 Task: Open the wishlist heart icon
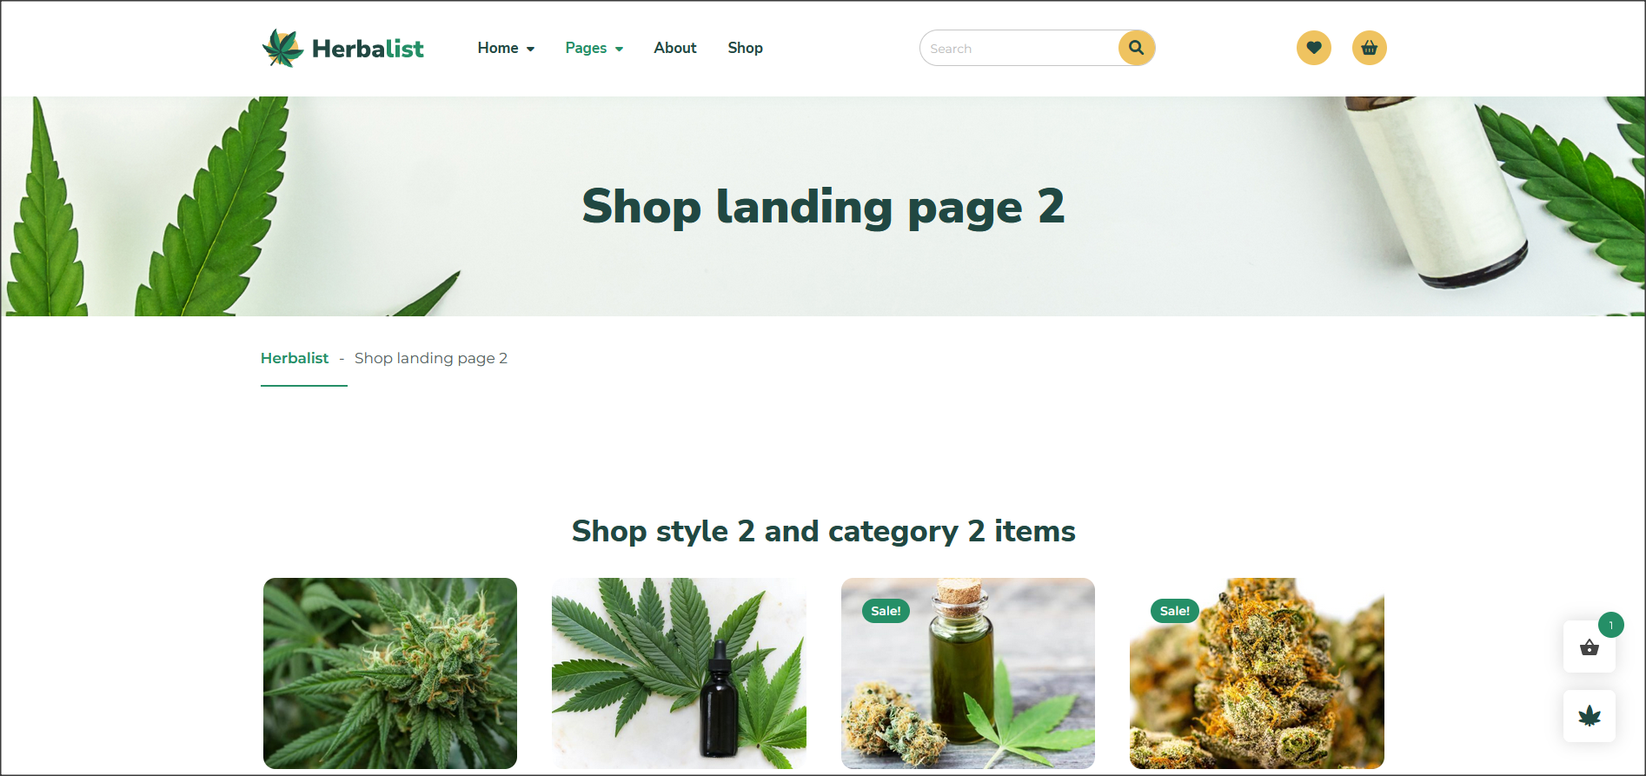pos(1314,48)
